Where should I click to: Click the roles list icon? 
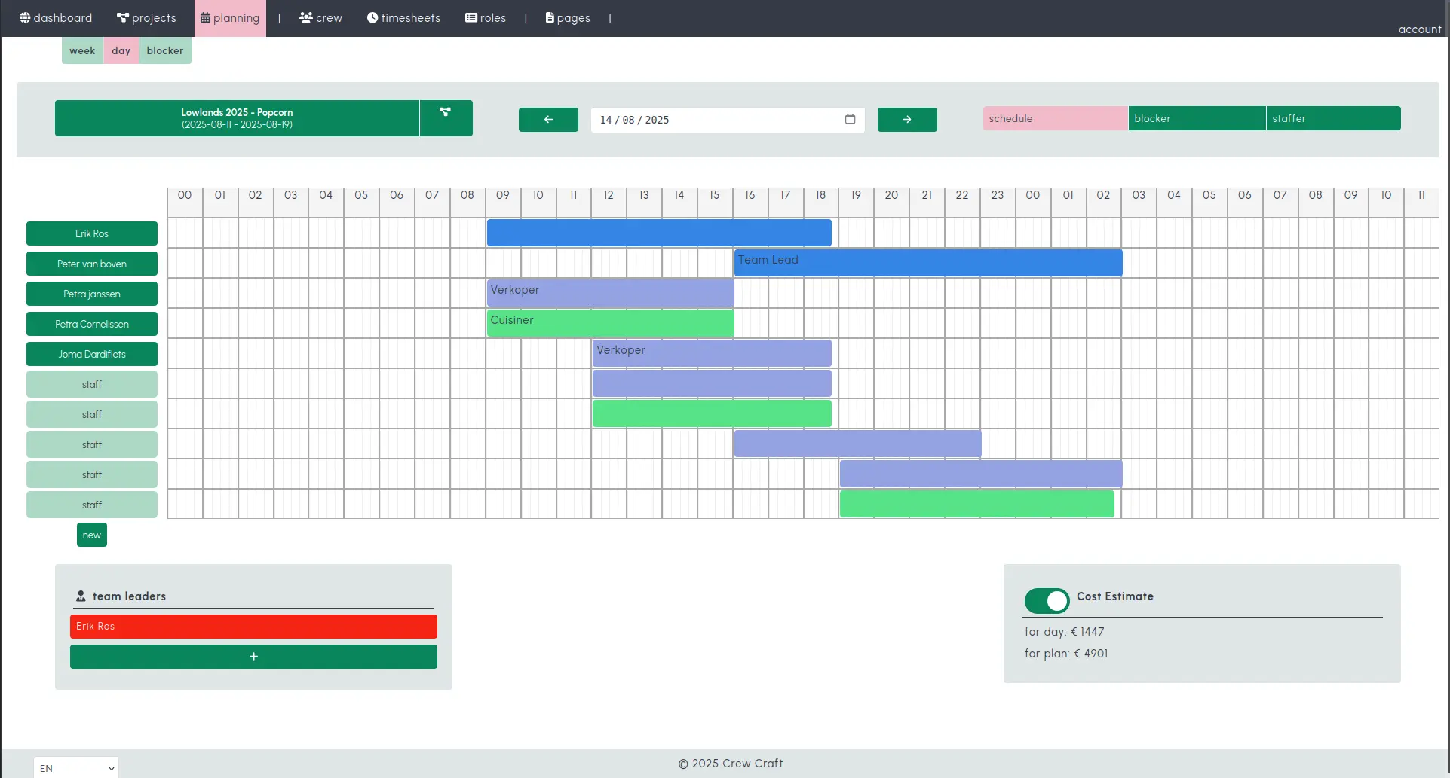(x=469, y=17)
